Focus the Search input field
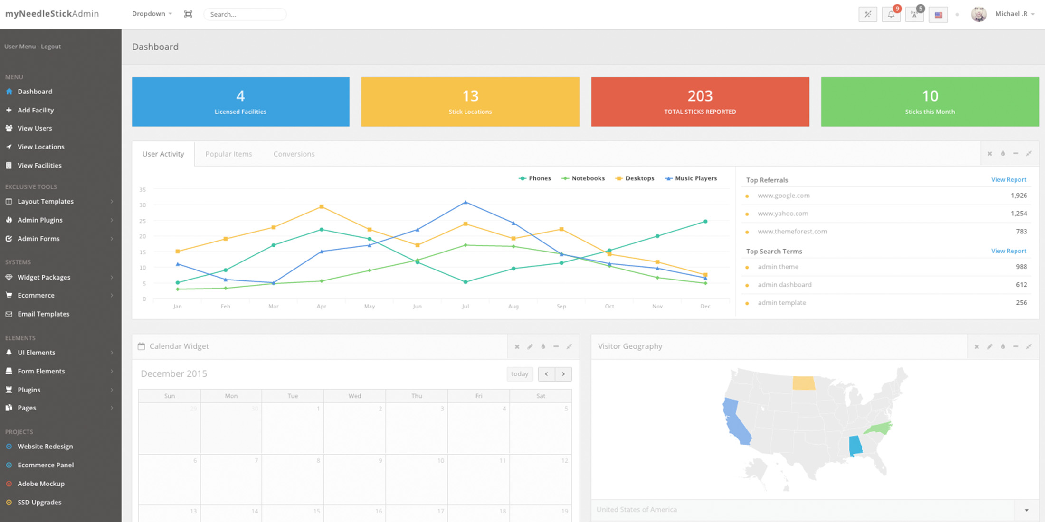1045x522 pixels. point(245,14)
